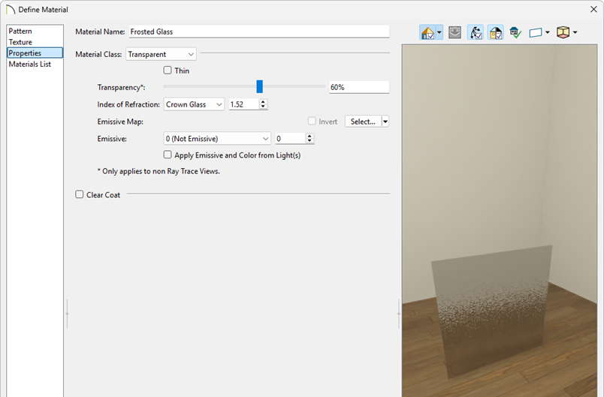This screenshot has height=397, width=604.
Task: Toggle the disabled Invert checkbox
Action: (312, 121)
